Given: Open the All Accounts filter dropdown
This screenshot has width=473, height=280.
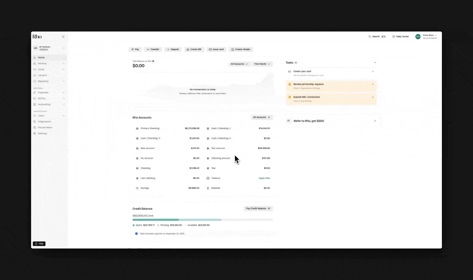Looking at the screenshot, I should click(239, 64).
